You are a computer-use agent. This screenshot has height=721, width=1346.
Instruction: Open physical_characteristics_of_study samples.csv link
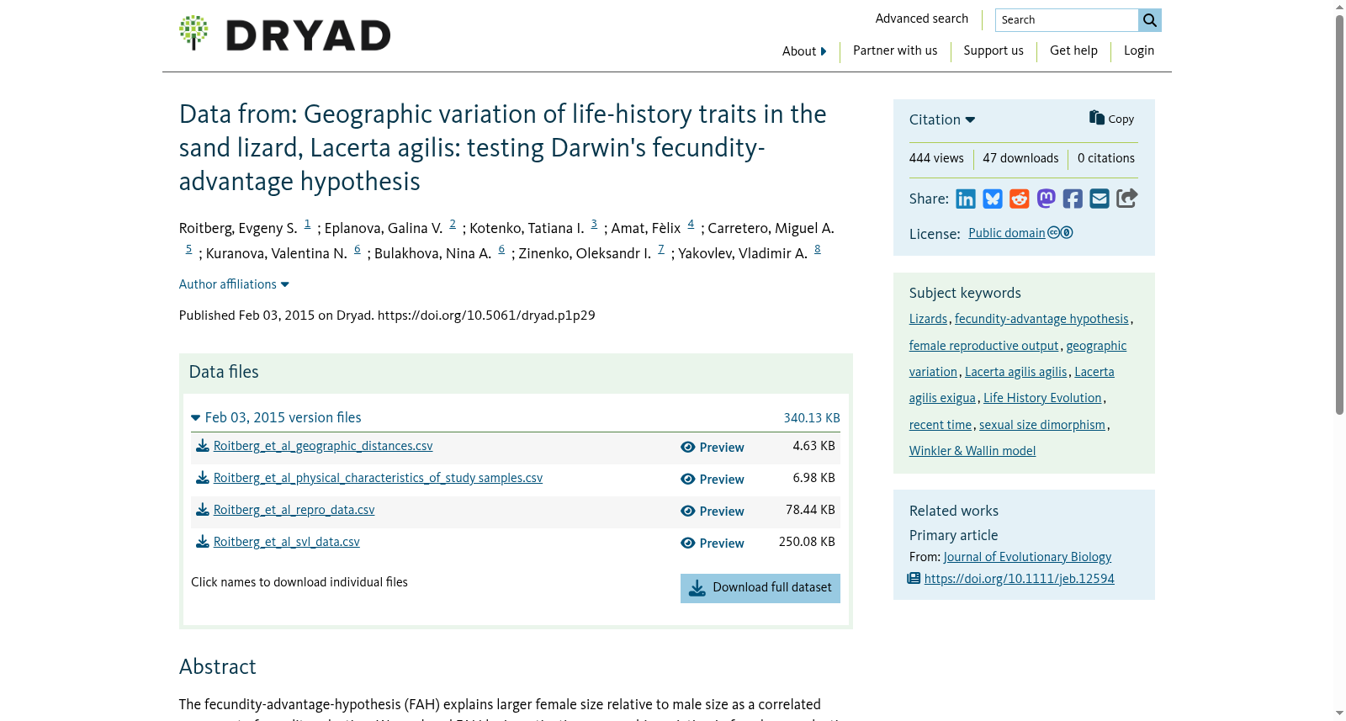click(378, 478)
